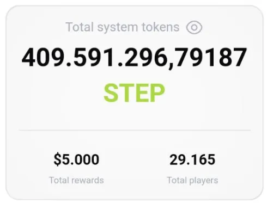
Task: Open the STEP token details
Action: 134,93
